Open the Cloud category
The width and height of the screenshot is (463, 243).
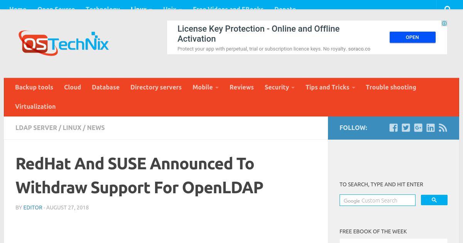(73, 87)
